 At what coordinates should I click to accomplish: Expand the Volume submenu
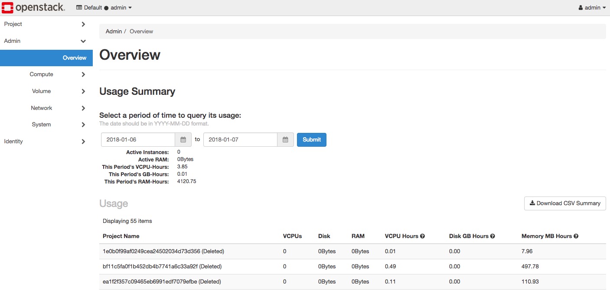(x=46, y=91)
